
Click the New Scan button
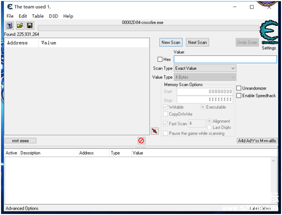coord(171,42)
